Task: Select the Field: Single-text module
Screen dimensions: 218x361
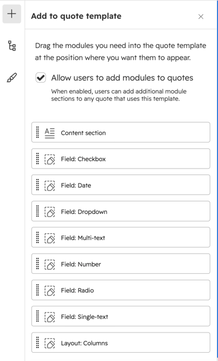Action: 121,316
